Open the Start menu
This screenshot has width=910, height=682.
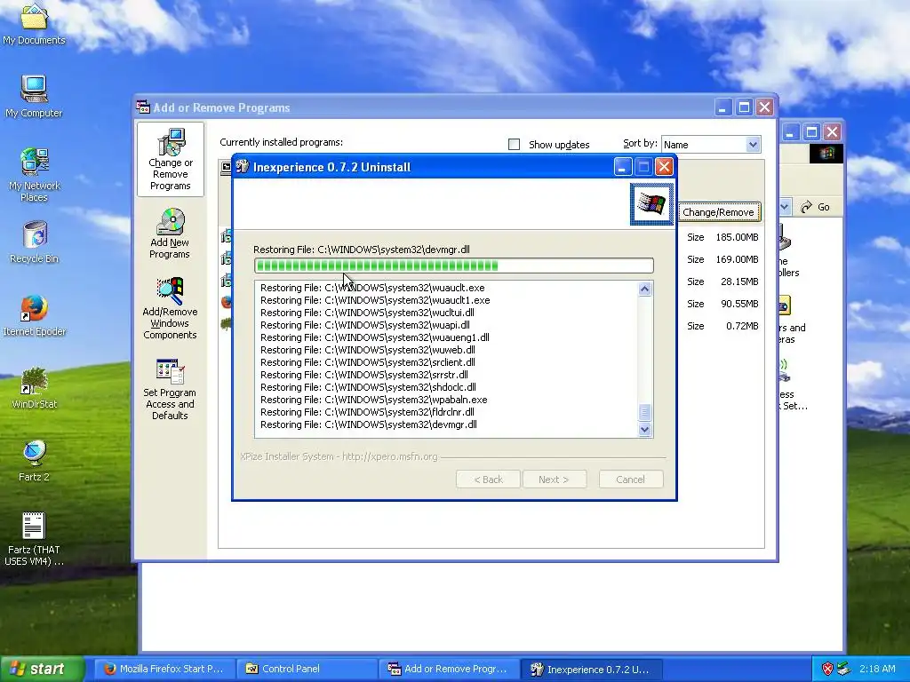41,669
